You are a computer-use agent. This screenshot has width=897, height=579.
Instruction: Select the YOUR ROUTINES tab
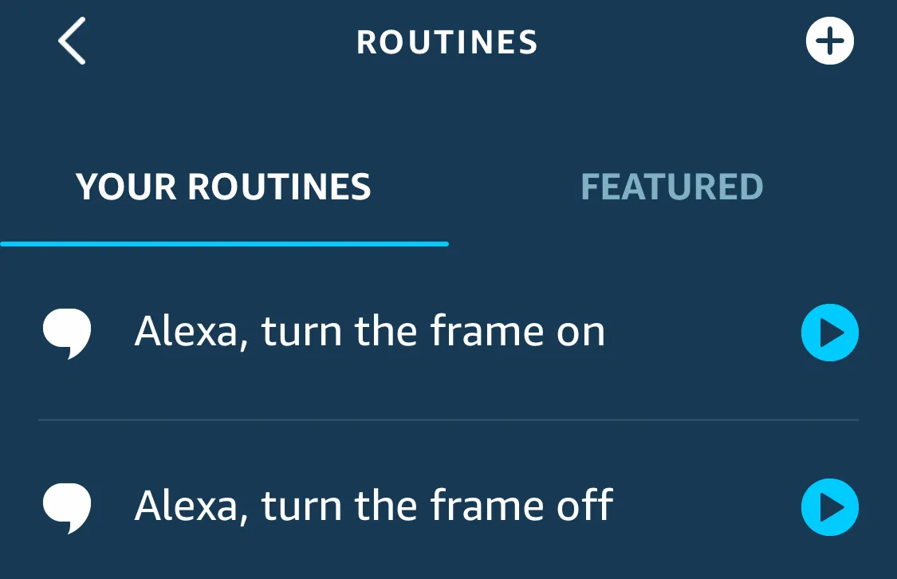point(224,187)
